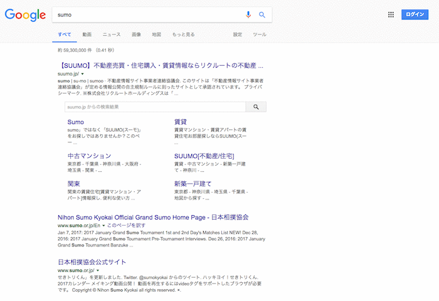The width and height of the screenshot is (439, 301).
Task: Open the 【SUUMO】 result title link
Action: click(161, 65)
